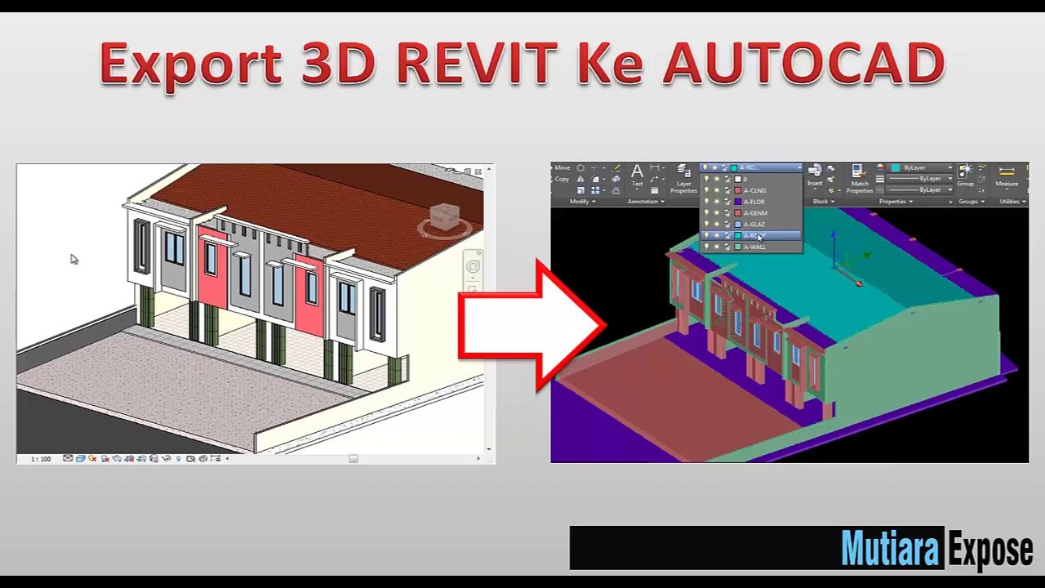Screen dimensions: 1045x588
Task: Select the Rotate tool in AutoCAD Modify panel
Action: click(580, 167)
